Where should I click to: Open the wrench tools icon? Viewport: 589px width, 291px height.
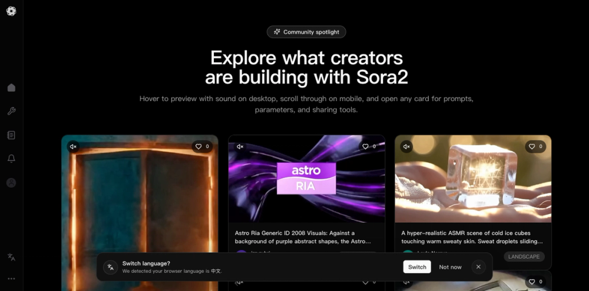(11, 111)
